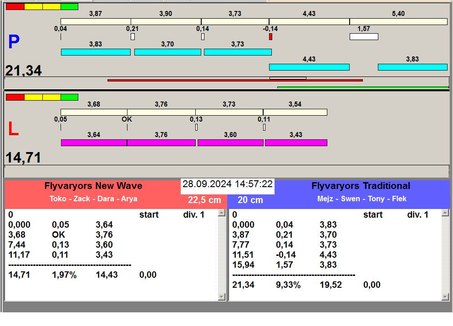Click the cyan 4,43 rerun bar
453x326 pixels.
[x=309, y=67]
